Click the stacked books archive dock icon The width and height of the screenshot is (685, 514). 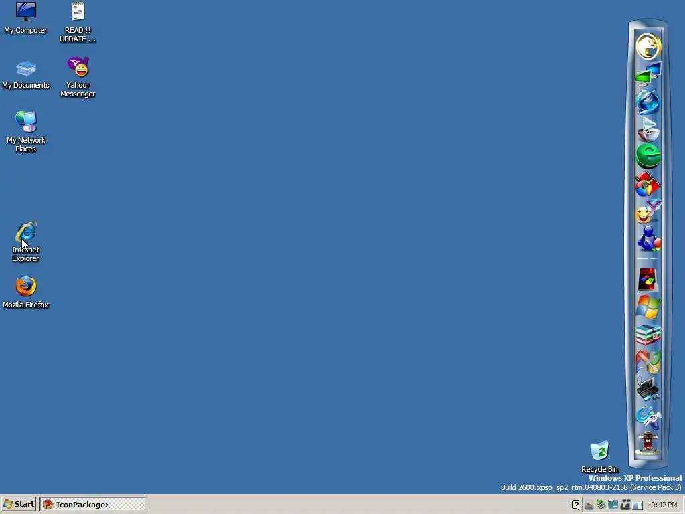648,335
